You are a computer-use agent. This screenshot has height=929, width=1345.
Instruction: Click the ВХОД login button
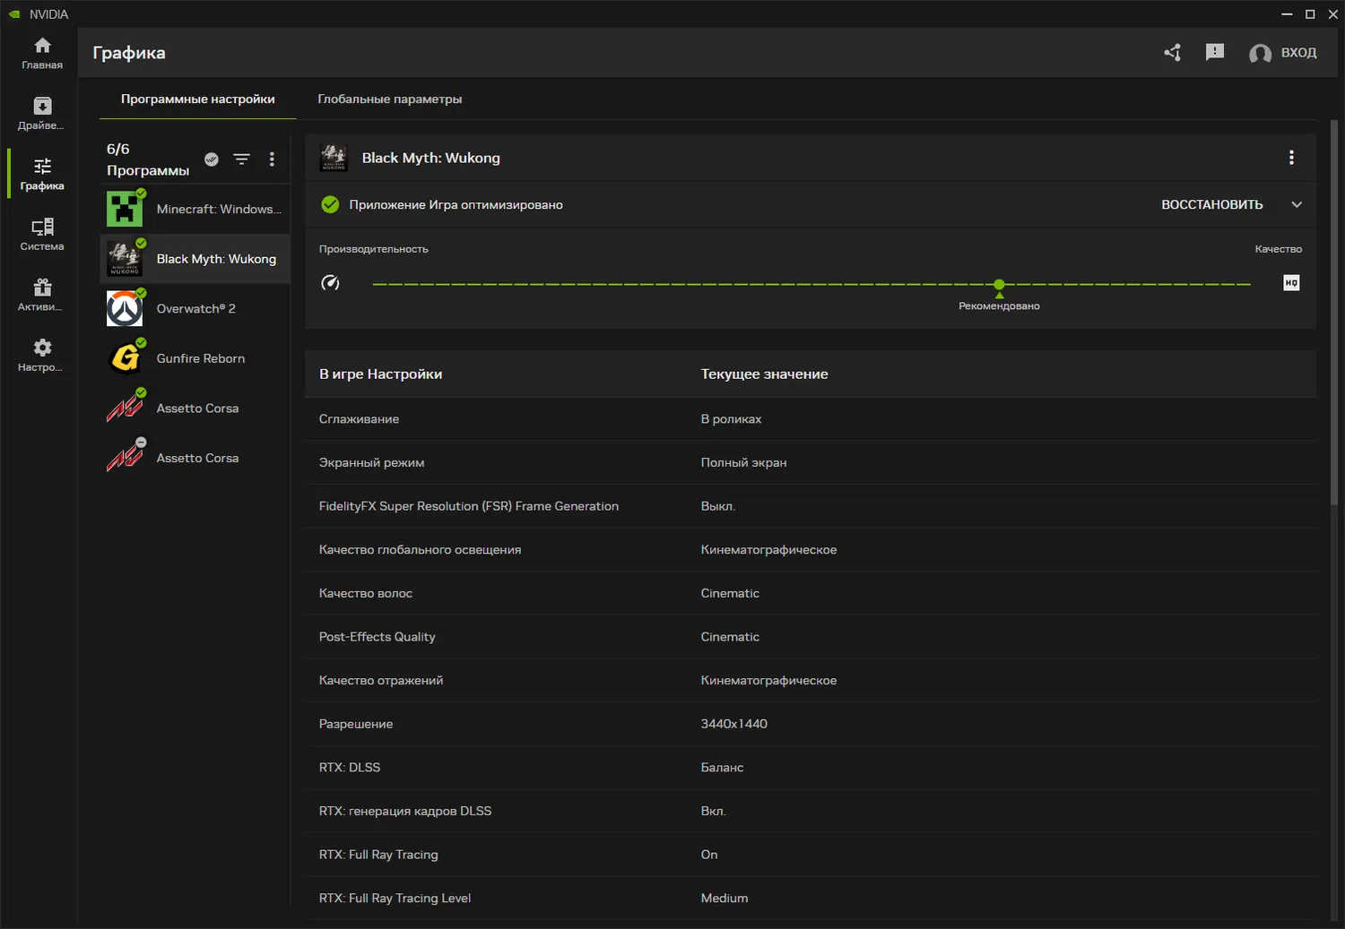(x=1298, y=53)
